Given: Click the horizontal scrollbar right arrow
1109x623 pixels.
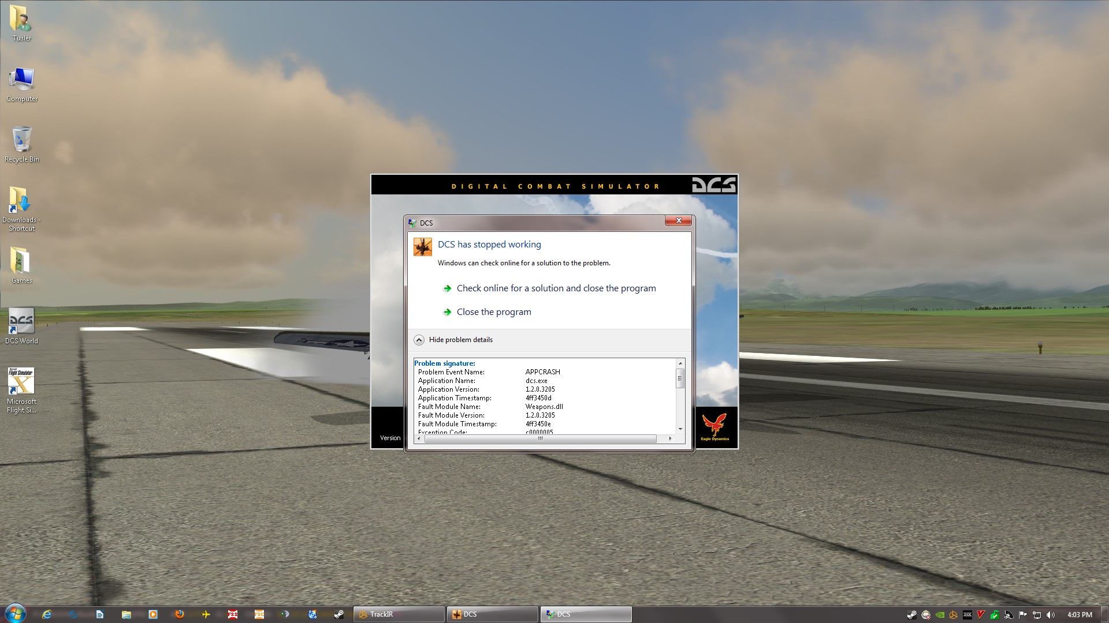Looking at the screenshot, I should tap(670, 439).
